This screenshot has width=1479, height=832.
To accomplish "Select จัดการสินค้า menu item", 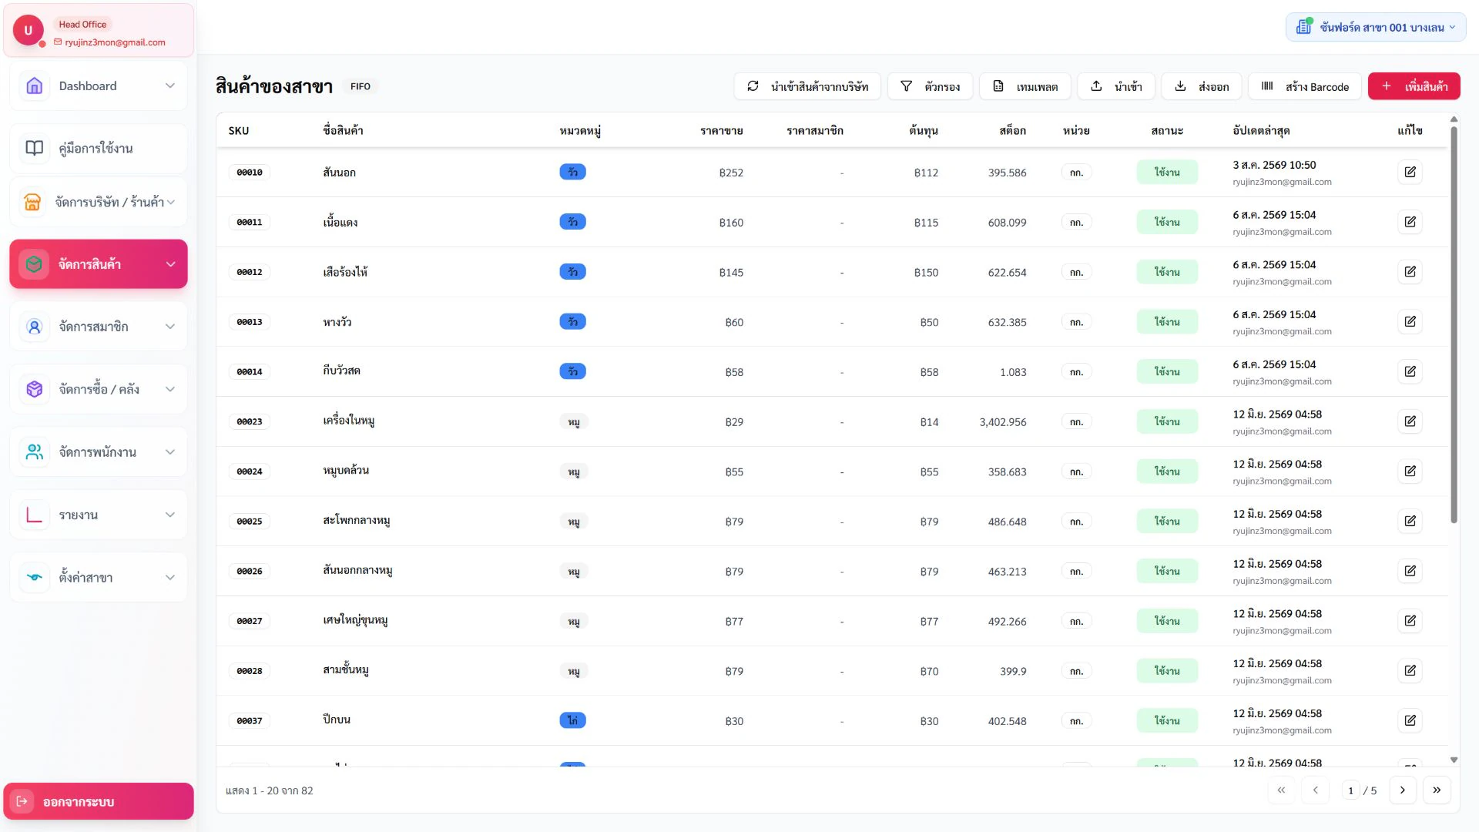I will (x=99, y=264).
